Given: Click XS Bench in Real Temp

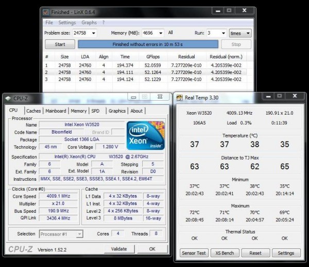Looking at the screenshot, I should (x=225, y=253).
